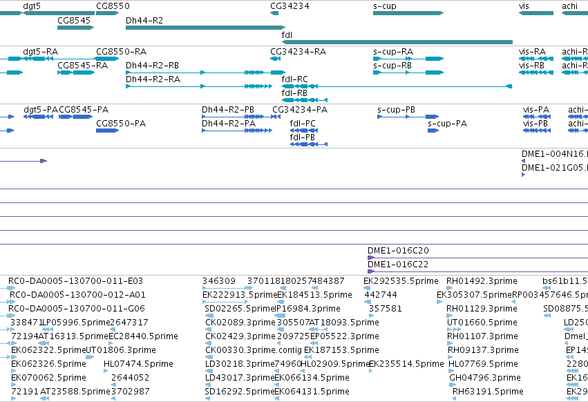Viewport: 588px width, 402px height.
Task: Select the CG8550 gene arrow
Action: pyautogui.click(x=108, y=13)
